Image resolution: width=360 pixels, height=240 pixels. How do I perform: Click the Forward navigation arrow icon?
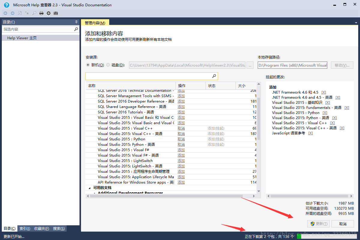tap(13, 13)
